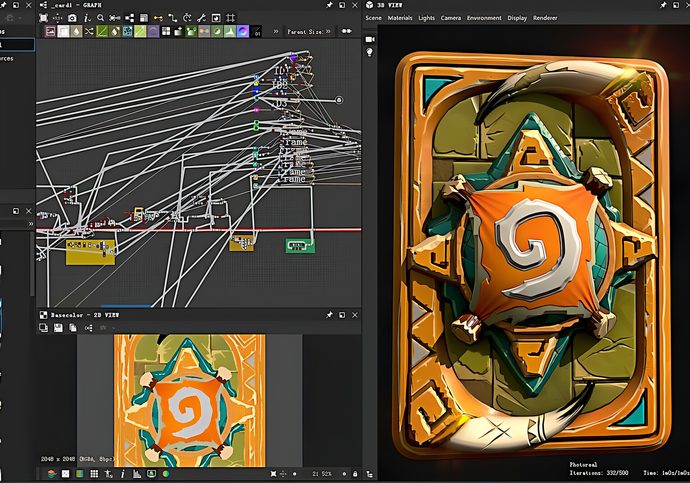Click the Renderer menu entry

(x=545, y=18)
